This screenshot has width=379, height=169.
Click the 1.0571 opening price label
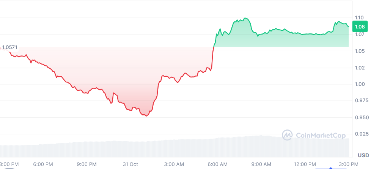10,47
